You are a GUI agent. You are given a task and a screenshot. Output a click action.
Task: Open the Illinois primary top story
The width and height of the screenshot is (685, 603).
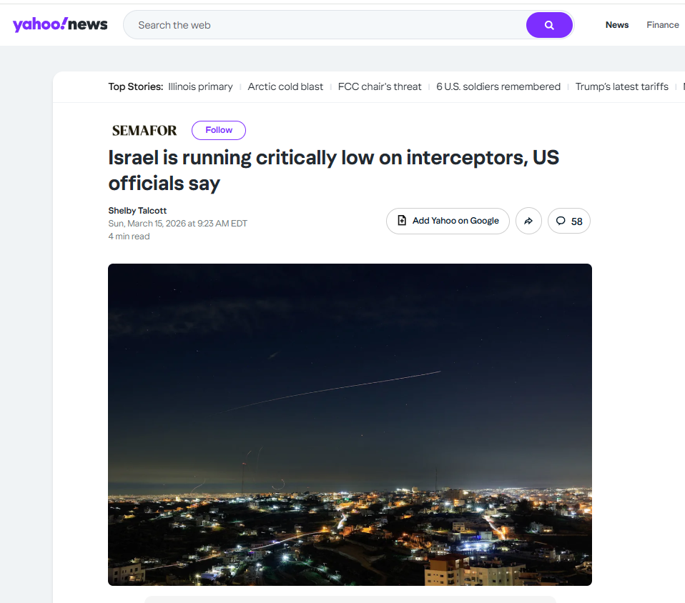click(200, 86)
